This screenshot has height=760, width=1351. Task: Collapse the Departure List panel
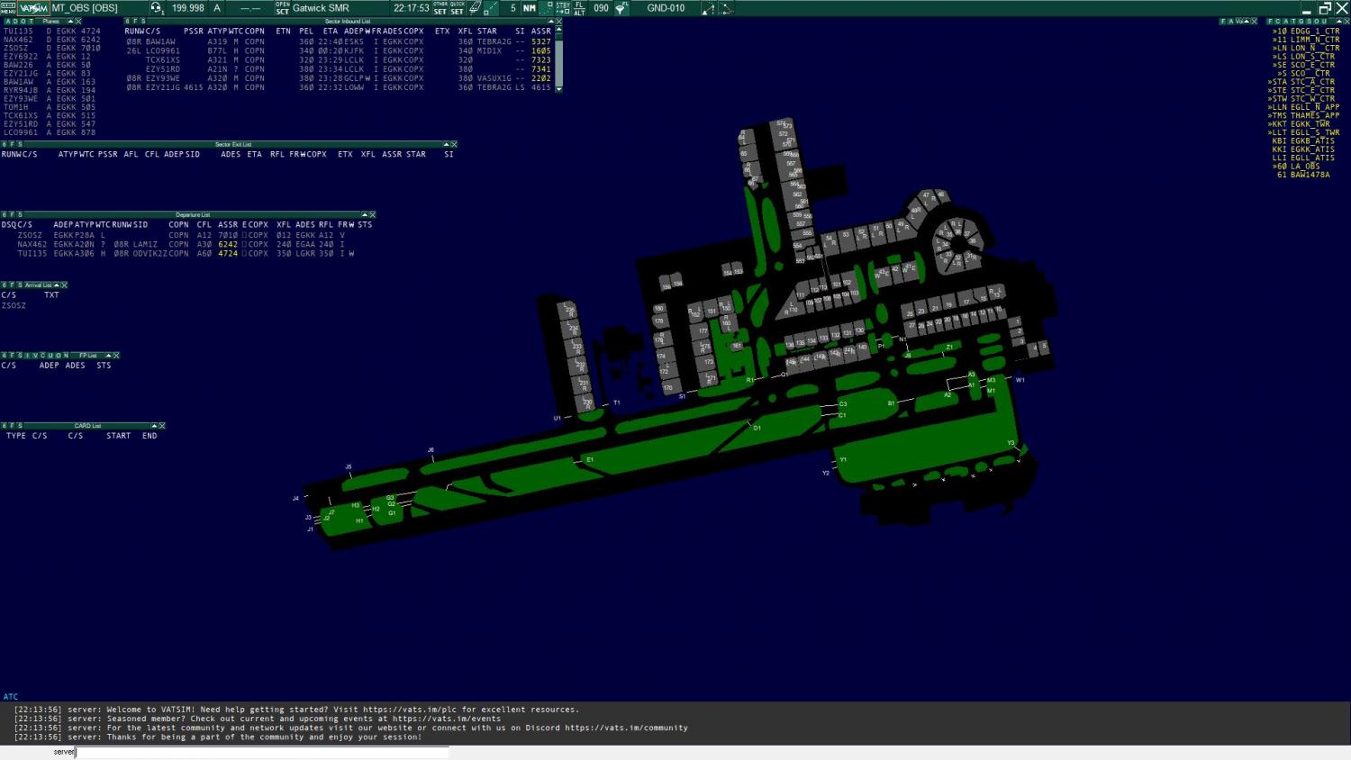(x=365, y=215)
